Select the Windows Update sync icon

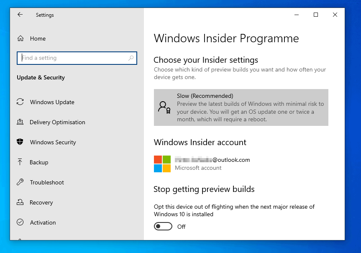tap(20, 102)
